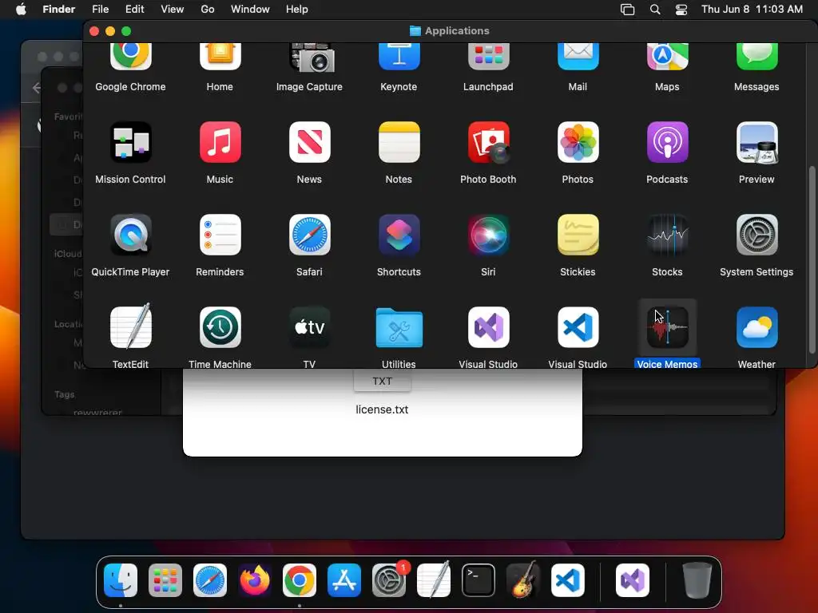Select Launchpad app in Applications
The height and width of the screenshot is (613, 818).
488,57
